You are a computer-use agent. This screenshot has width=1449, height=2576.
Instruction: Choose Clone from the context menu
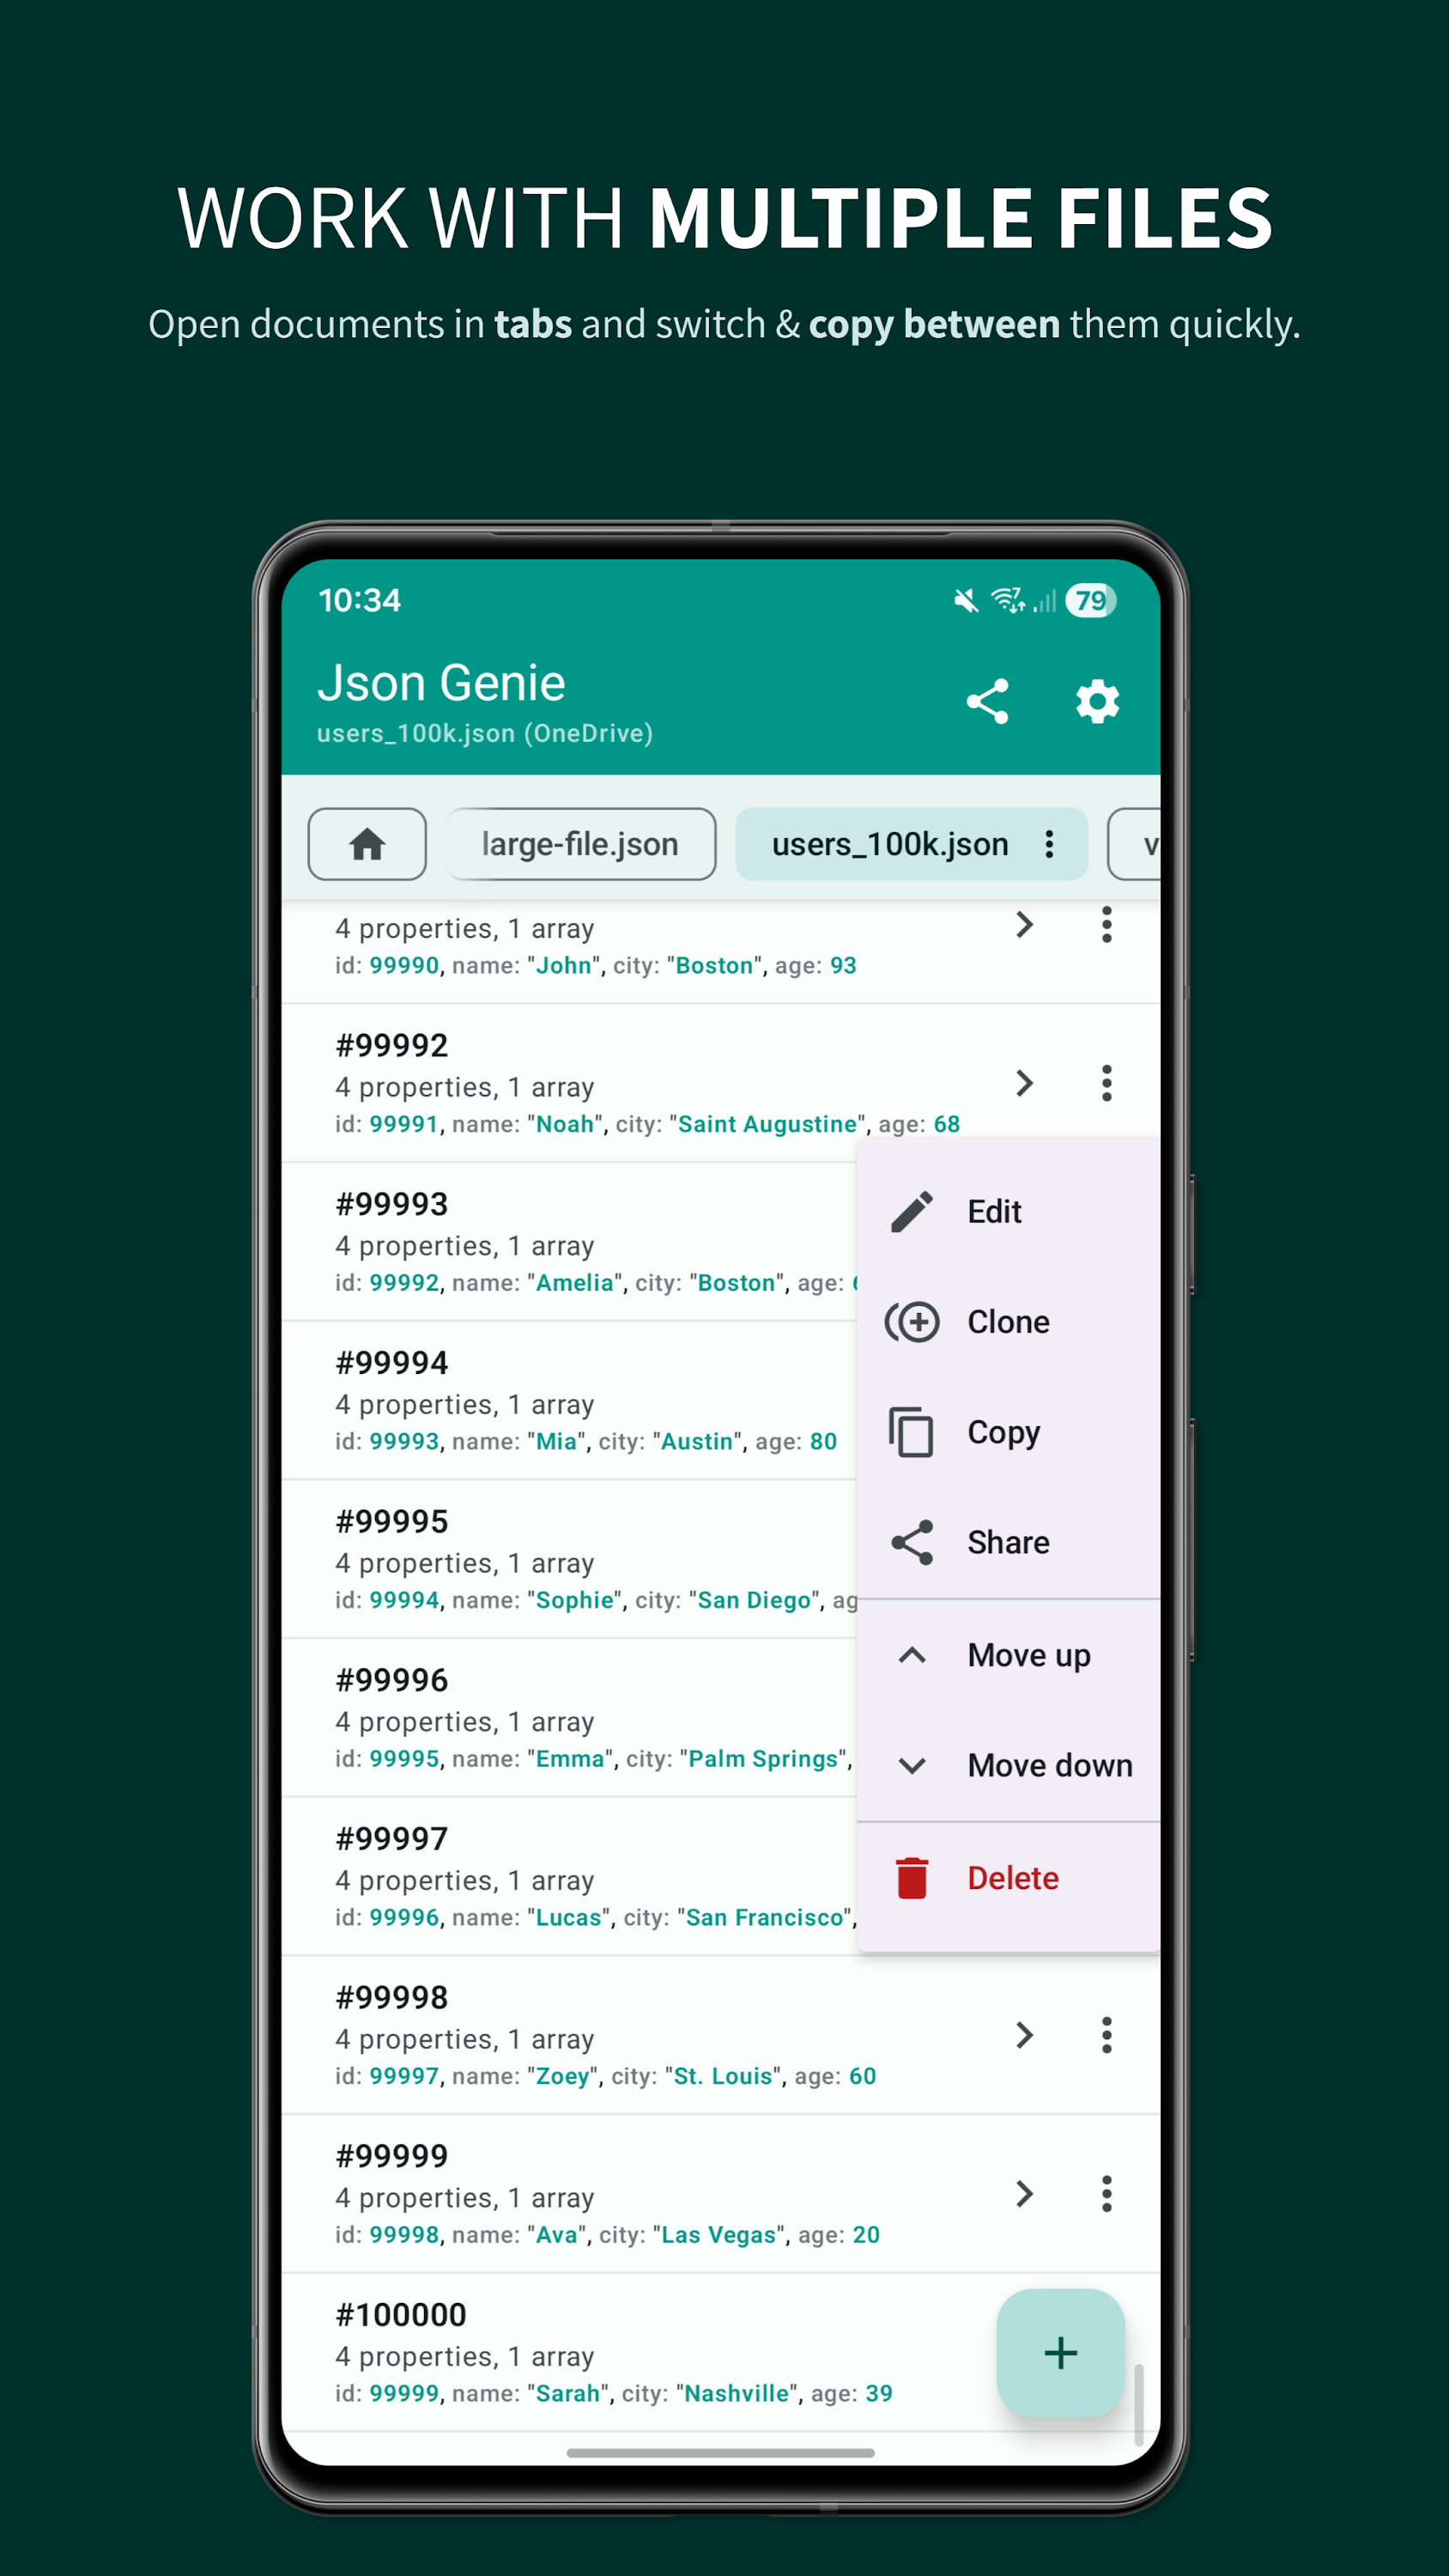[1008, 1322]
